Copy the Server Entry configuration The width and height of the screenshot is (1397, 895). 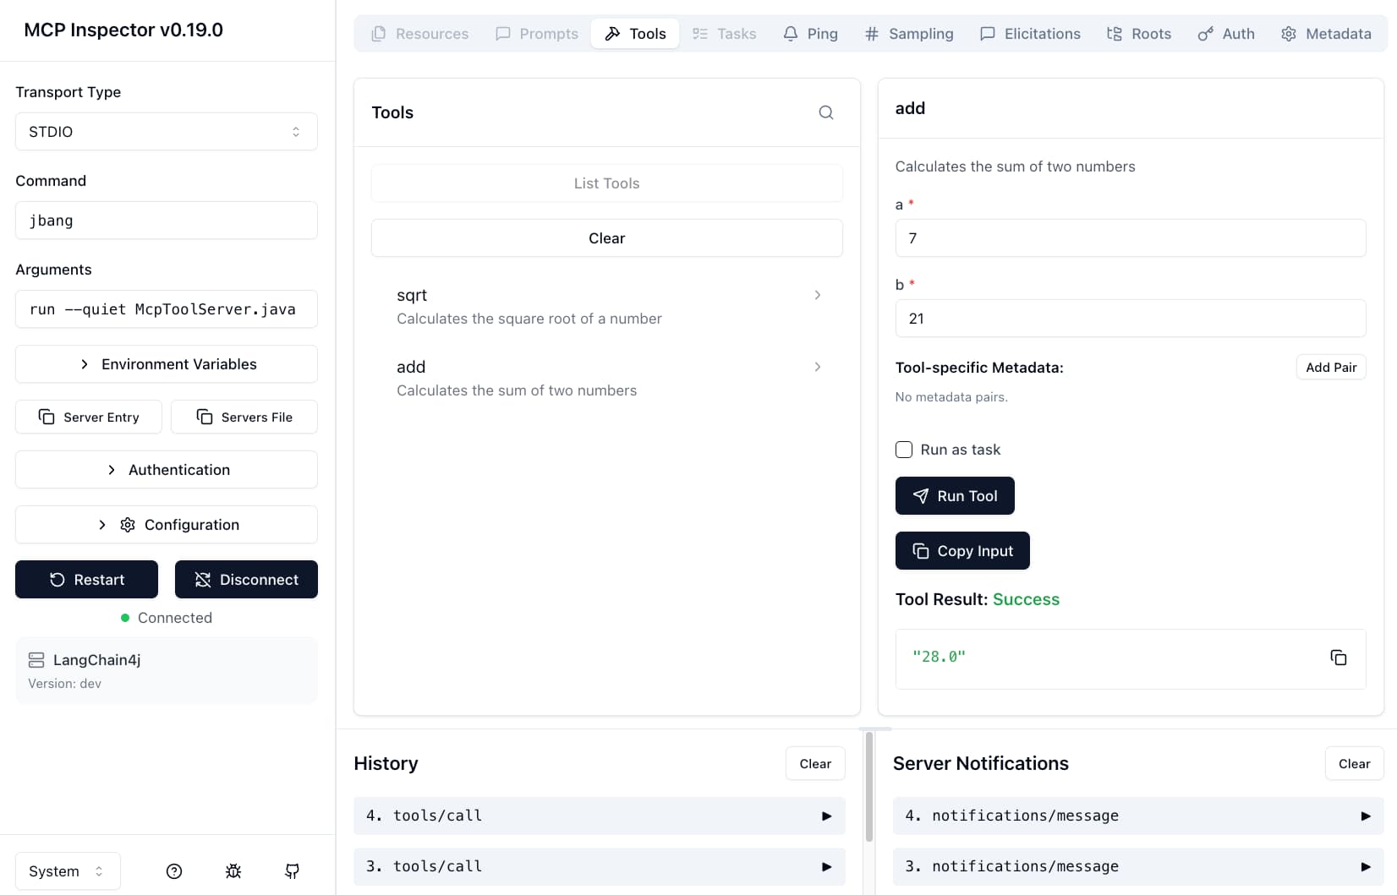click(x=89, y=417)
